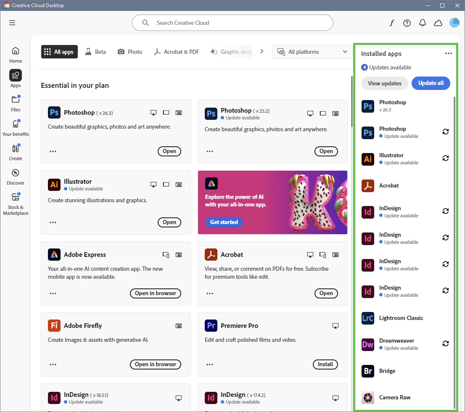Open Adobe Firefly in browser
The image size is (465, 412).
pos(156,364)
